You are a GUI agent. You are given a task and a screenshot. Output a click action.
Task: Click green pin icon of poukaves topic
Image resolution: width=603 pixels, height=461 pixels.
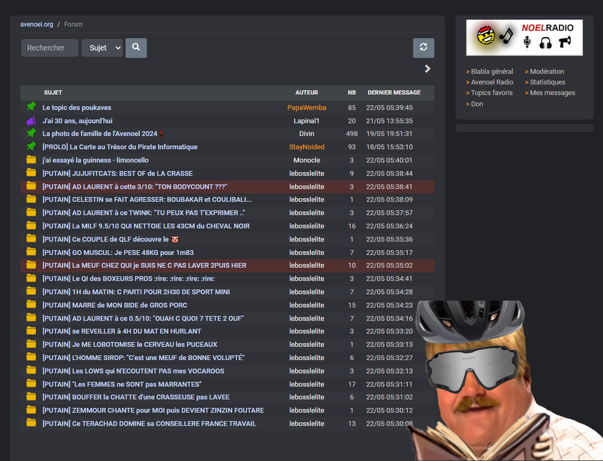click(31, 107)
